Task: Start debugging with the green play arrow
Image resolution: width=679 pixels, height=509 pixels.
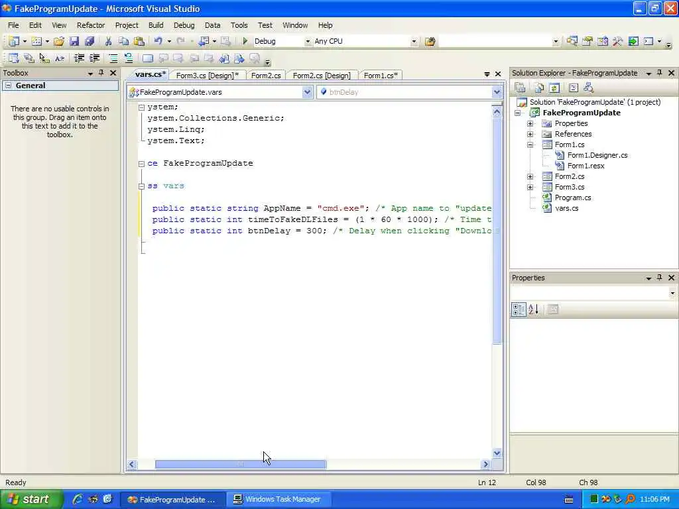Action: click(245, 41)
